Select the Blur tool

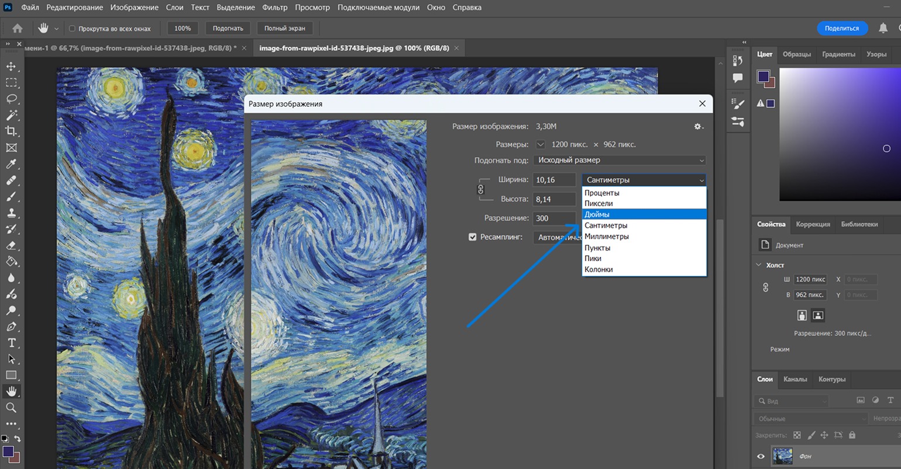point(11,278)
